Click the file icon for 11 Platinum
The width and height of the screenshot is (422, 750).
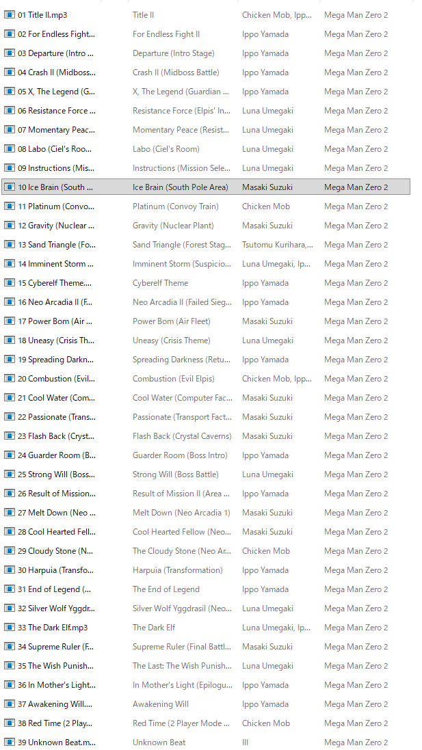click(9, 206)
